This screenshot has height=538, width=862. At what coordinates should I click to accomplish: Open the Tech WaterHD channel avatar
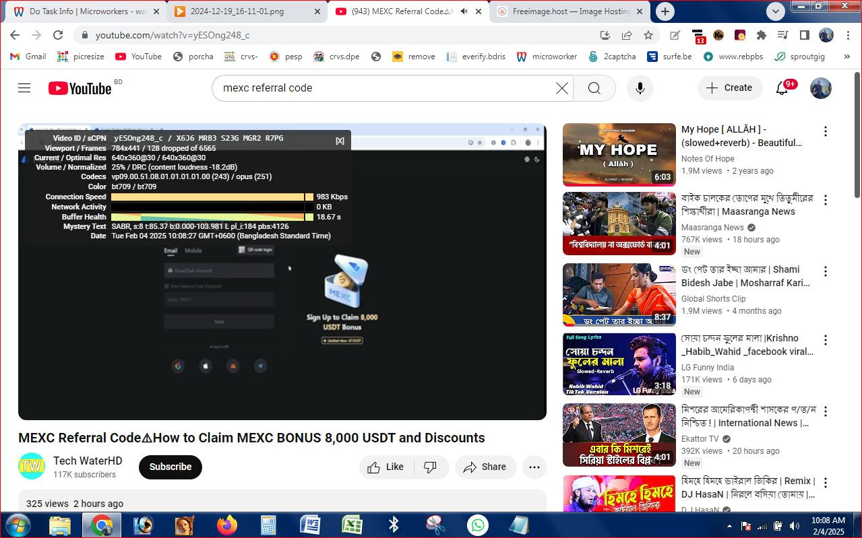pyautogui.click(x=32, y=466)
